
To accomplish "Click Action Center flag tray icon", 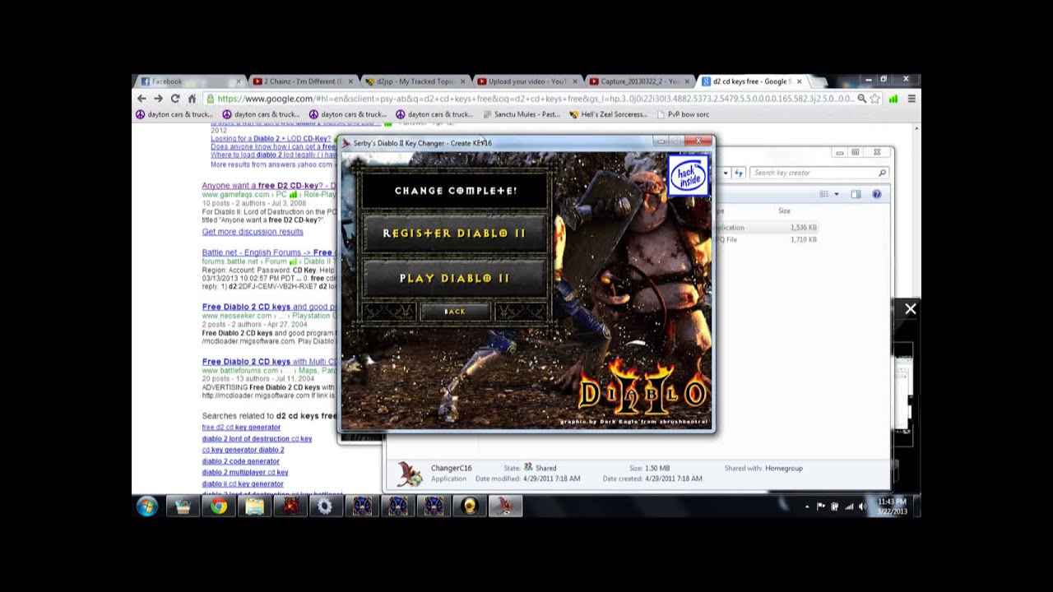I will pos(821,506).
